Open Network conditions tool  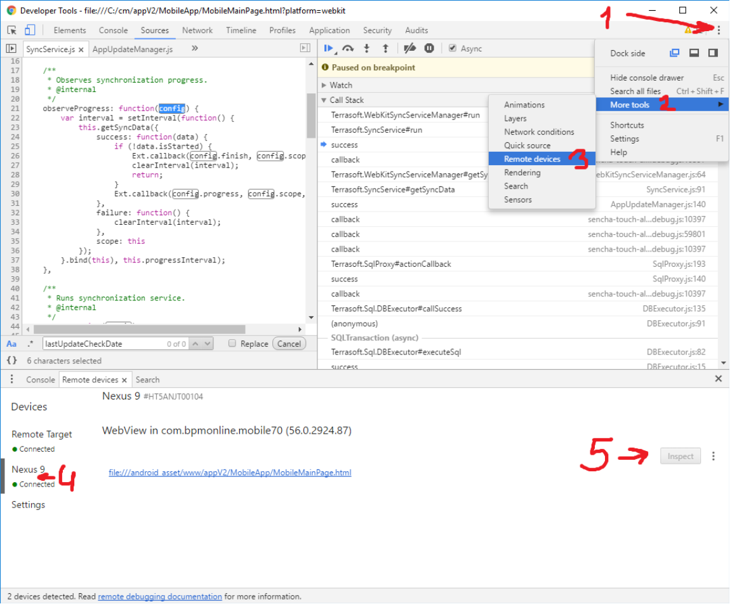click(542, 132)
